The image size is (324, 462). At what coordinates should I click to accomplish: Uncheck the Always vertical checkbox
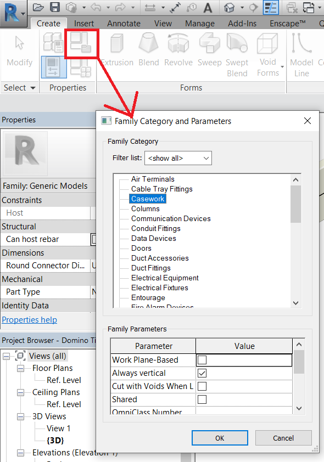click(x=202, y=373)
